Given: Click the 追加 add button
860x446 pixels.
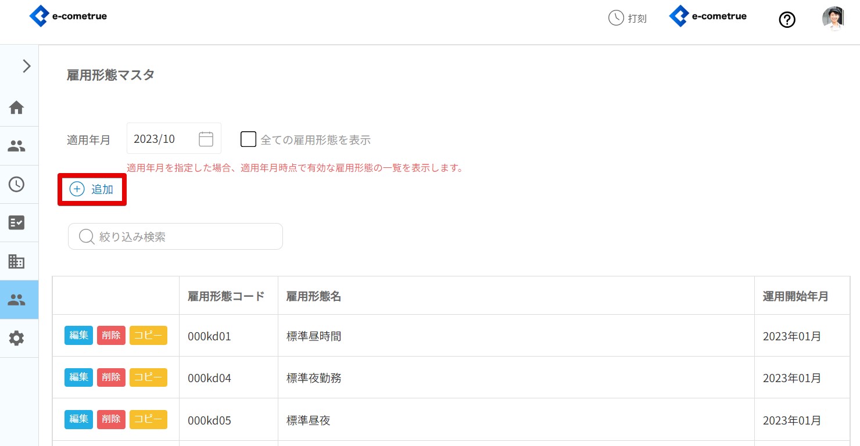Looking at the screenshot, I should [92, 189].
